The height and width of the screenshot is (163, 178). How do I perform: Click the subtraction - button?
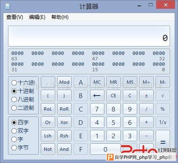coord(146,136)
